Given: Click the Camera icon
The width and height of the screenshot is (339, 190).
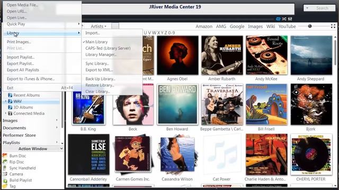Looking at the screenshot, I should coord(5,174).
